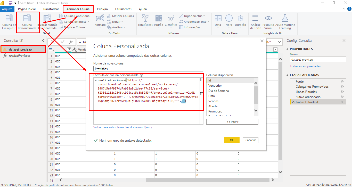The image size is (352, 187).
Task: Save using the title bar disk icon
Action: pyautogui.click(x=10, y=3)
